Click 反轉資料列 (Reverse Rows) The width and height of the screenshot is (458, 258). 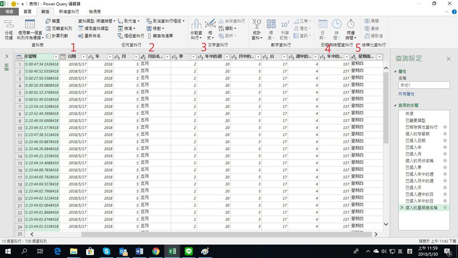point(59,28)
